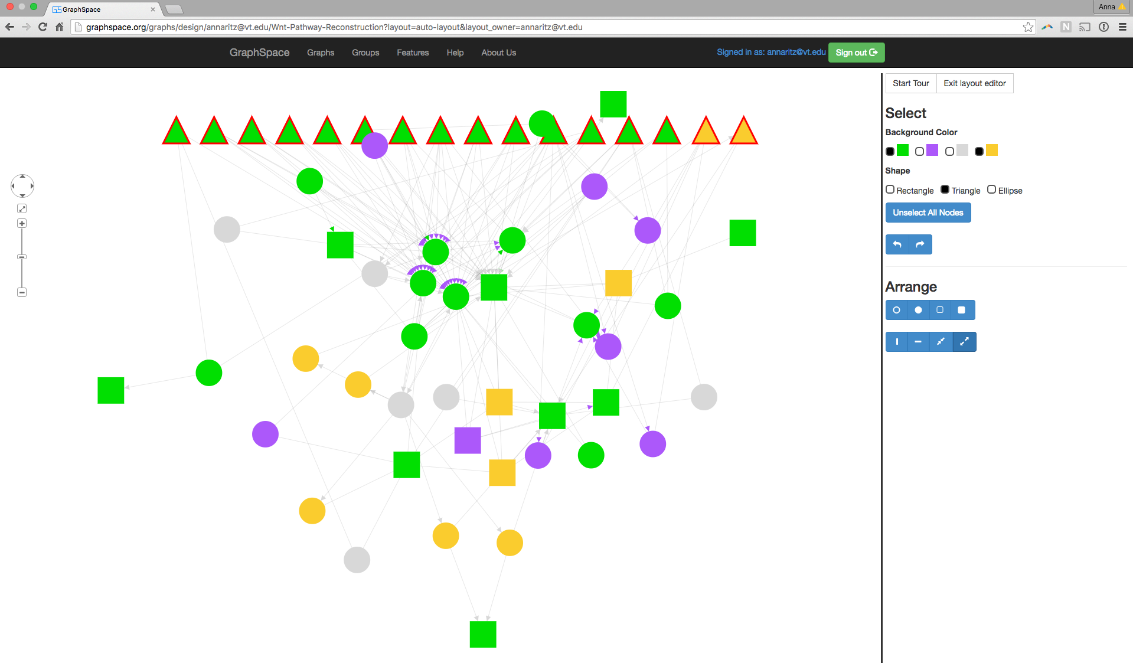This screenshot has width=1133, height=663.
Task: Click the zoom slider handle
Action: (x=22, y=257)
